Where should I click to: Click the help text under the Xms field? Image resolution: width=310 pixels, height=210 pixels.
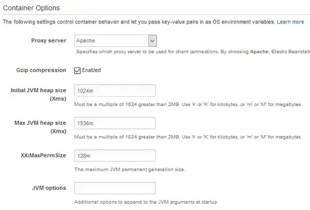pos(188,104)
